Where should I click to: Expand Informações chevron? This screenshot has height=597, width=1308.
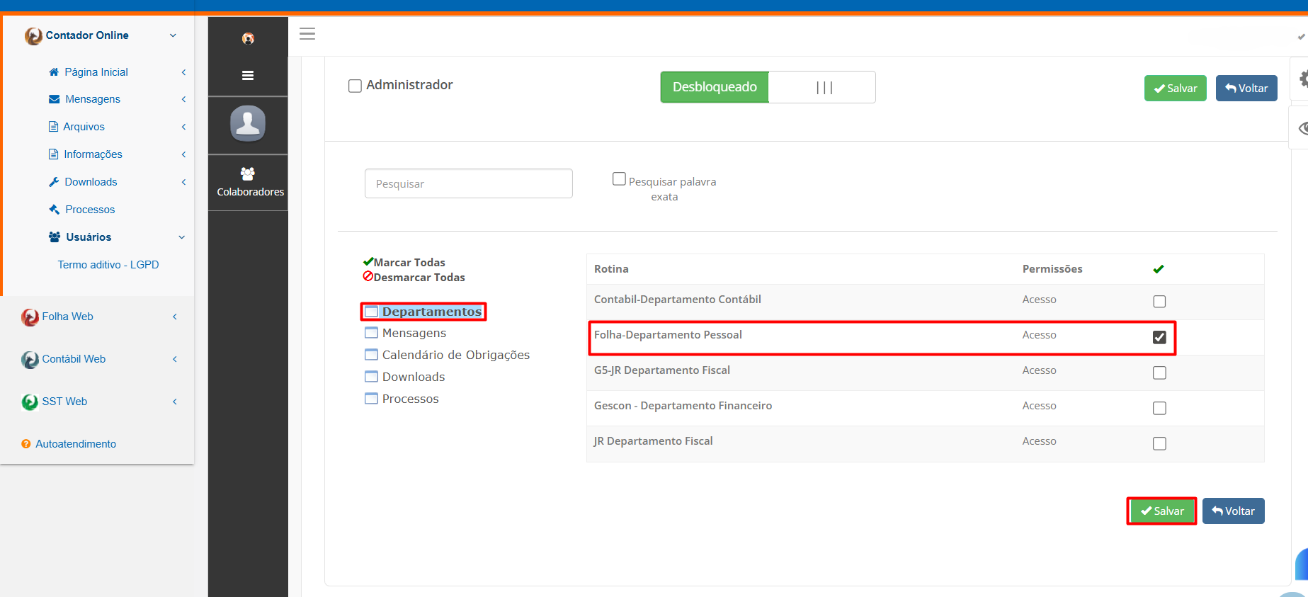[183, 154]
